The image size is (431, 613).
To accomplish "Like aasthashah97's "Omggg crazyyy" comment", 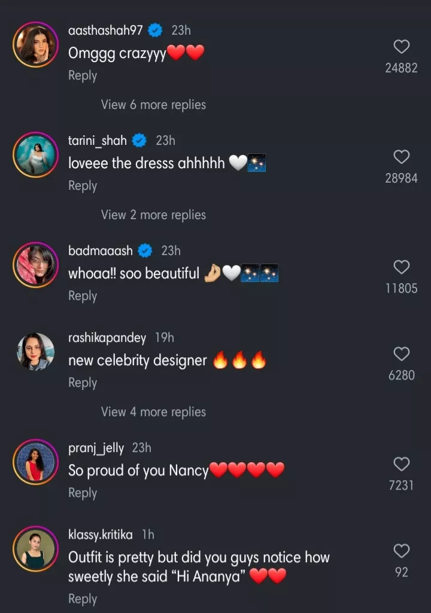I will [401, 47].
